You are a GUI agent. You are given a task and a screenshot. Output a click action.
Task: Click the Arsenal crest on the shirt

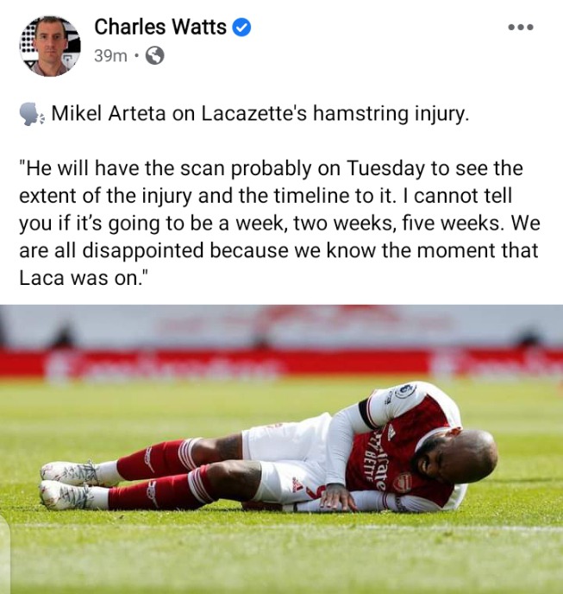(x=402, y=483)
